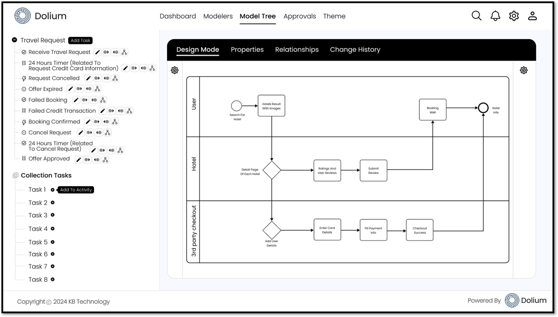Screen dimensions: 558x317
Task: Click the dot toggle beside Task 6
Action: point(53,254)
